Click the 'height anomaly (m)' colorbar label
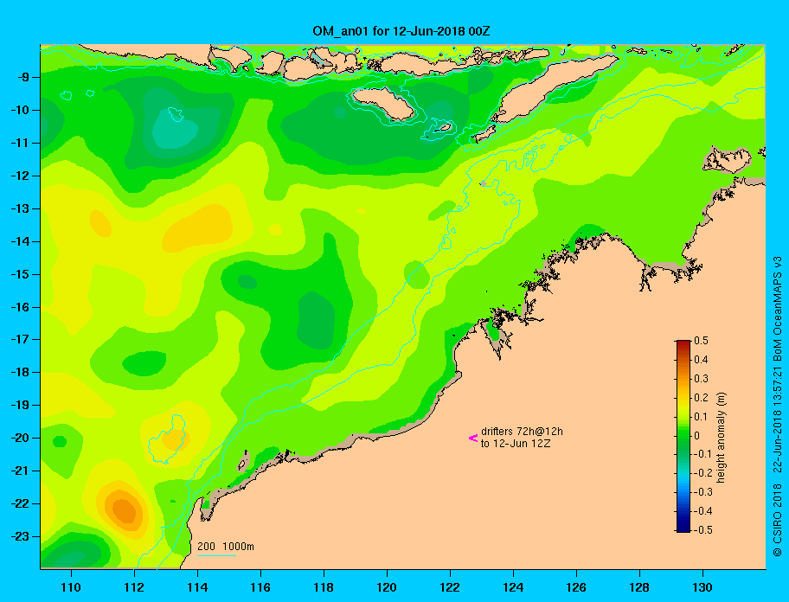 (x=722, y=438)
